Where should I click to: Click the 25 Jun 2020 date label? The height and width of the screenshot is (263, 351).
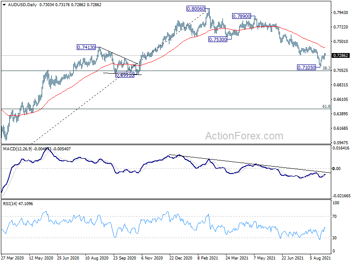coord(68,258)
